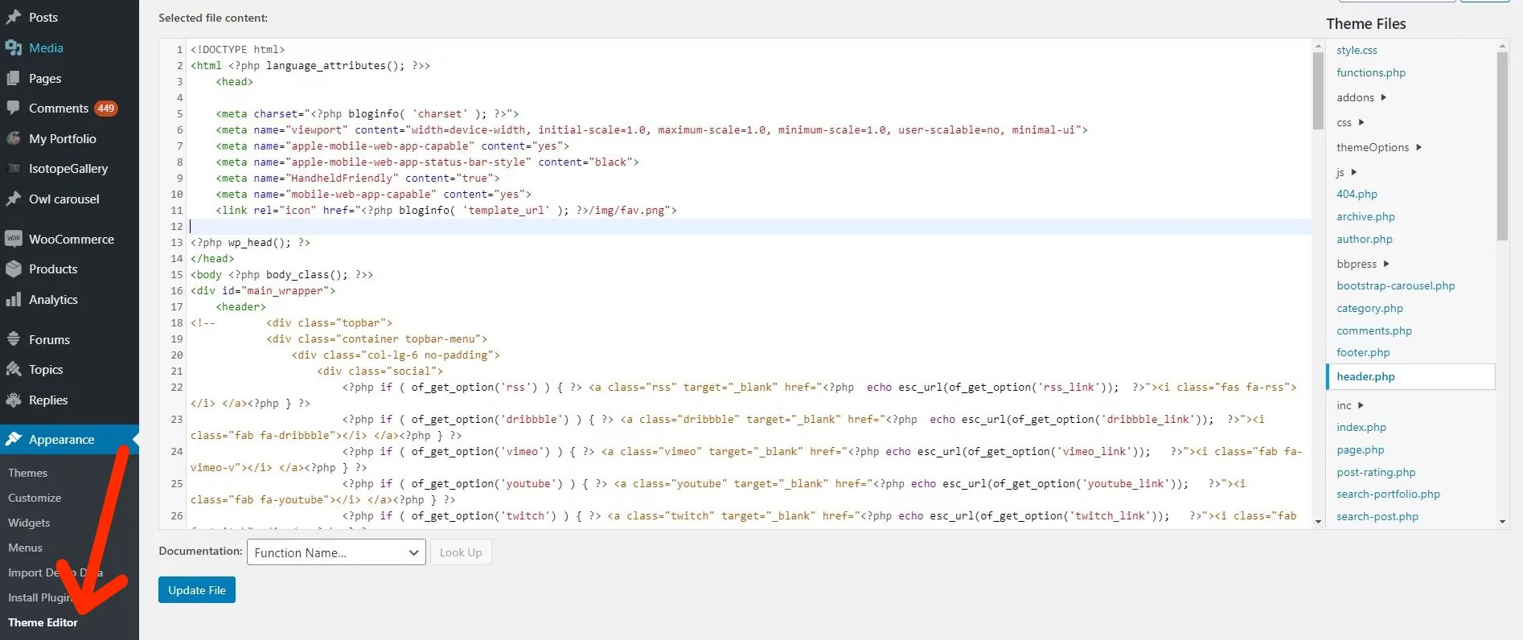Click the Analytics bar chart icon
The height and width of the screenshot is (640, 1523).
coord(13,299)
